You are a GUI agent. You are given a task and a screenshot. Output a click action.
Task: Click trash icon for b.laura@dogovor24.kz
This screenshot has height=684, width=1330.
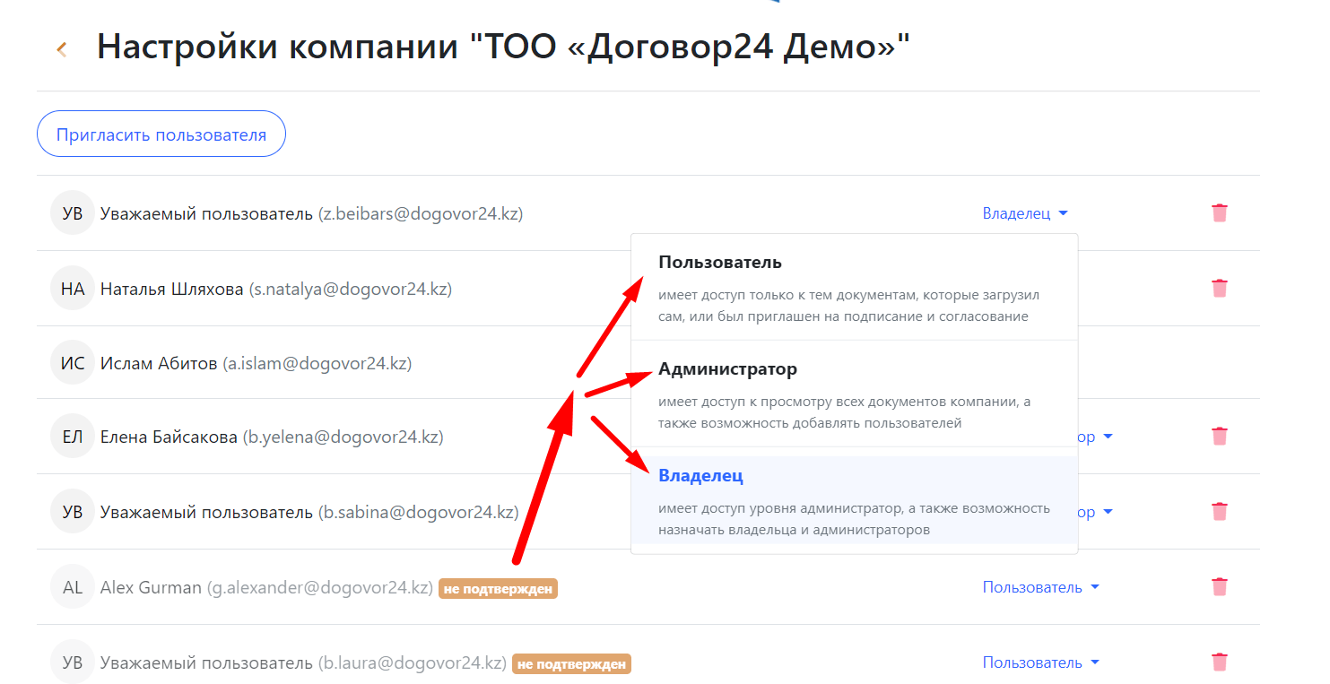[x=1219, y=662]
